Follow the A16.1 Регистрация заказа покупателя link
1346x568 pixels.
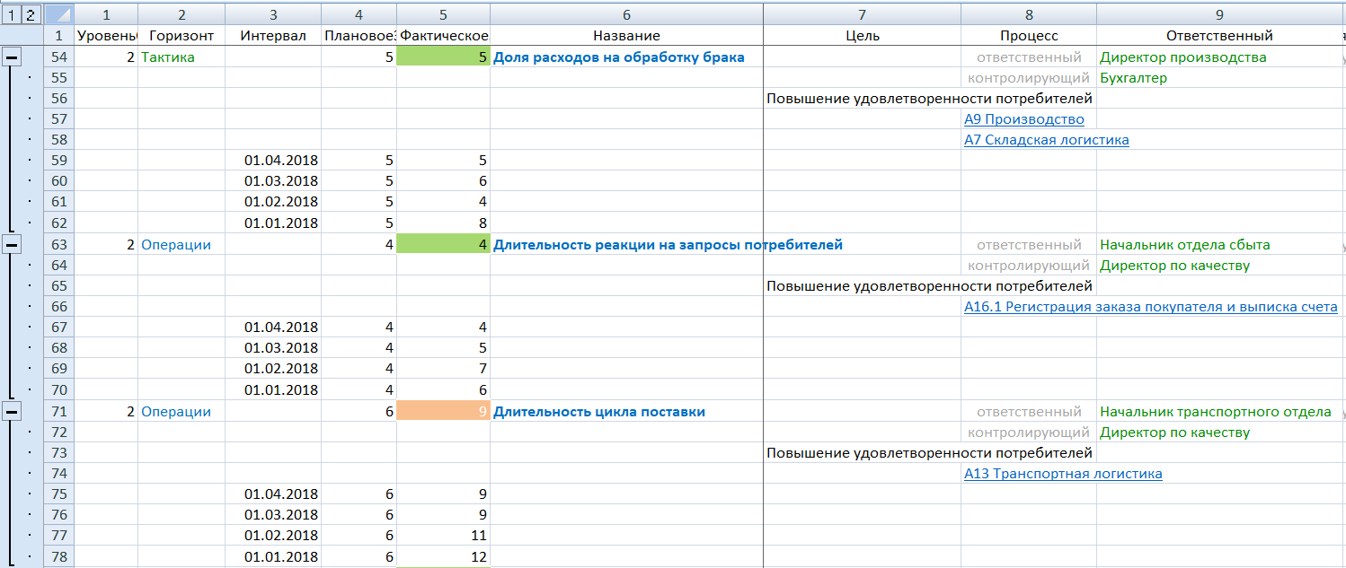[x=1150, y=307]
